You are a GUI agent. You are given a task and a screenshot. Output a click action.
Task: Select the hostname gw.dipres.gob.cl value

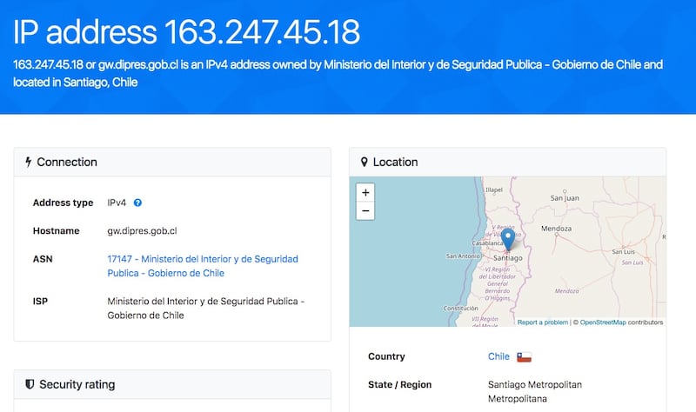tap(142, 231)
